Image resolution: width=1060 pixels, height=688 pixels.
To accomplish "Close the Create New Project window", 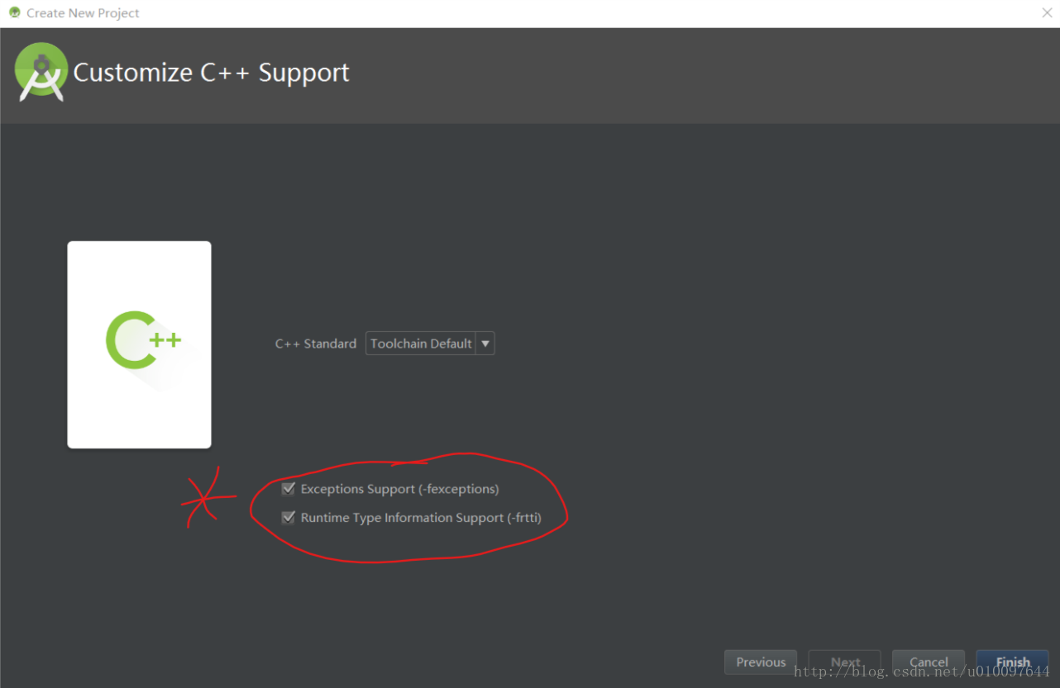I will [1047, 12].
